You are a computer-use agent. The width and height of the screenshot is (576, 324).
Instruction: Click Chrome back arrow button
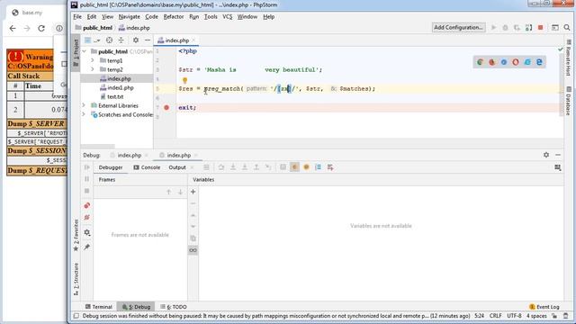pyautogui.click(x=13, y=28)
